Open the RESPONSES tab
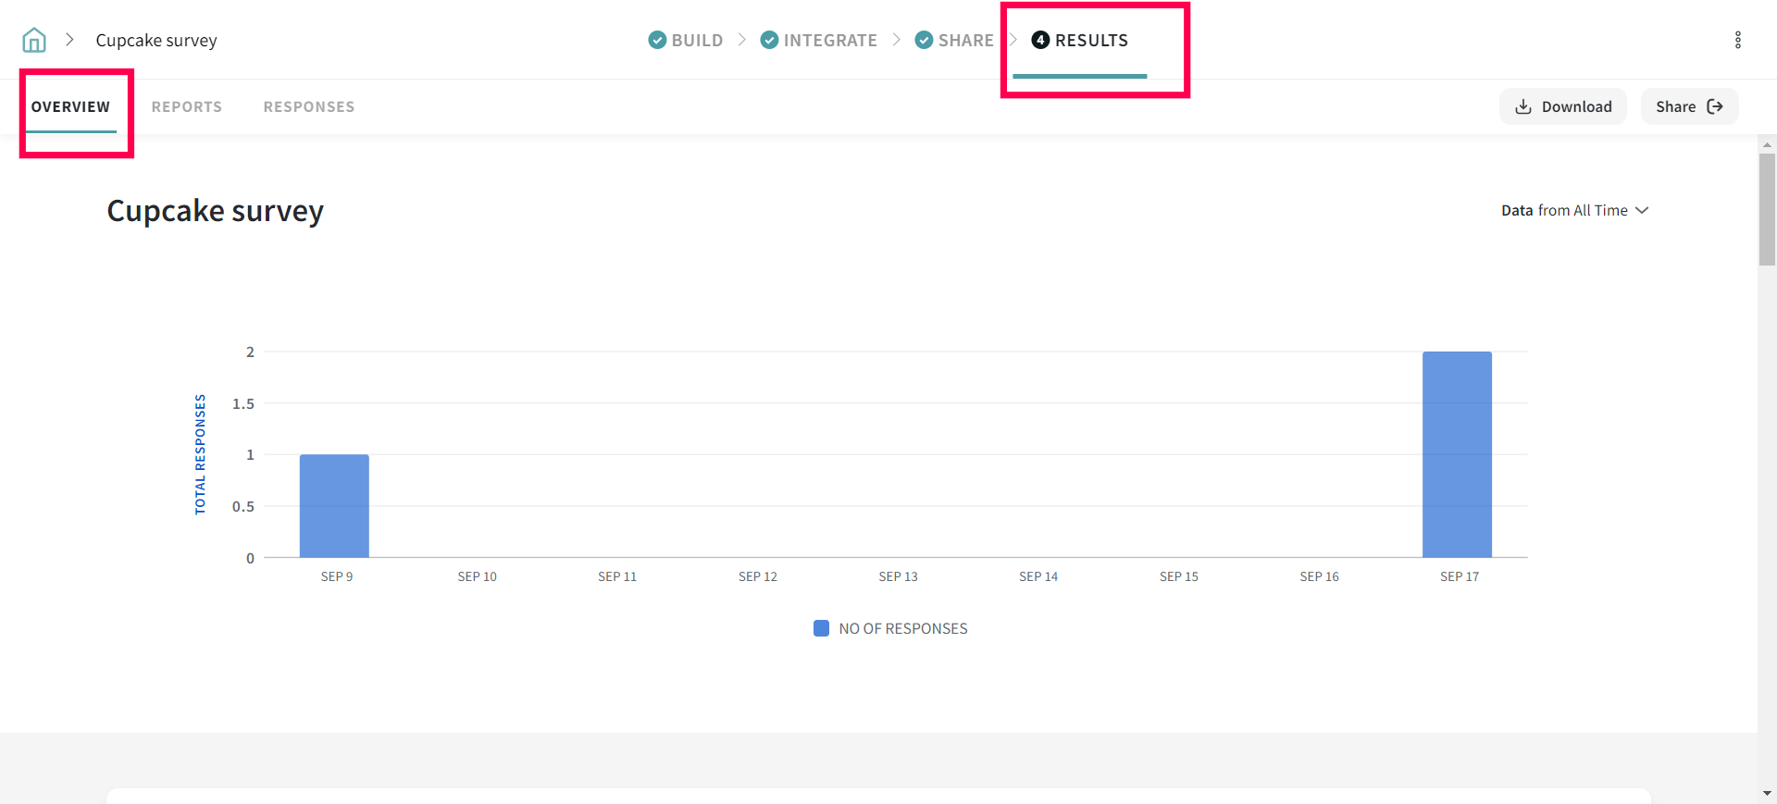The height and width of the screenshot is (804, 1777). [x=309, y=106]
